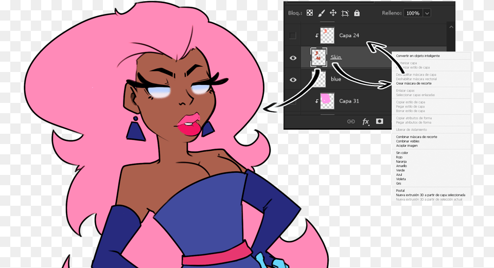Add layer mask icon at panel bottom
The width and height of the screenshot is (494, 268).
tap(380, 121)
